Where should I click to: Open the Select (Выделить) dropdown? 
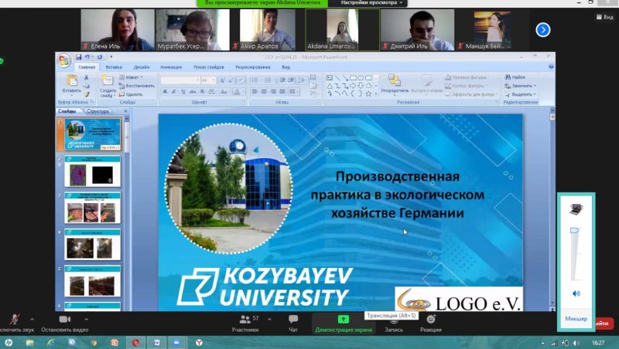point(520,94)
